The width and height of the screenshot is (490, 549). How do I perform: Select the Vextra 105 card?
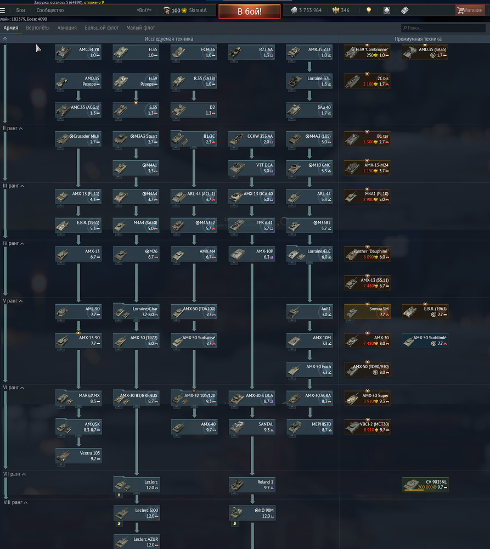click(78, 456)
